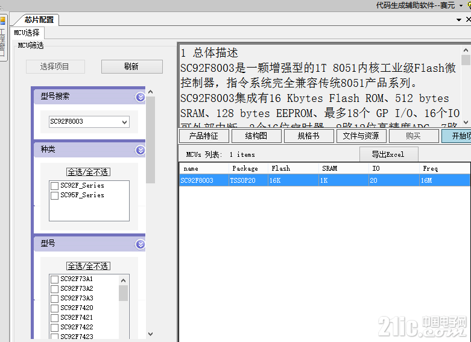Image resolution: width=471 pixels, height=342 pixels.
Task: Check the SC92F73A1 checkbox
Action: tap(54, 279)
